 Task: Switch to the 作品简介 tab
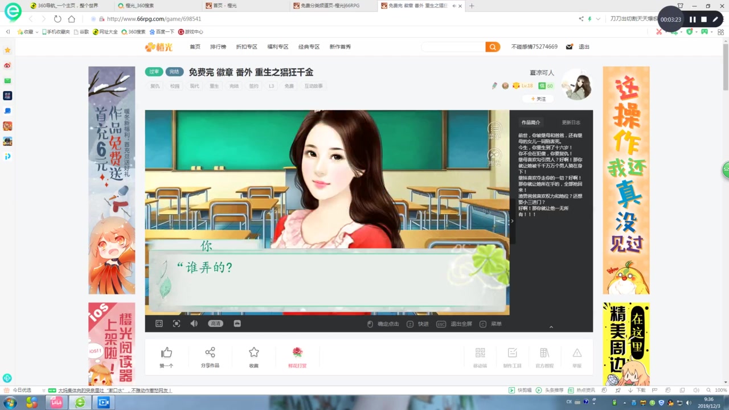click(x=531, y=122)
